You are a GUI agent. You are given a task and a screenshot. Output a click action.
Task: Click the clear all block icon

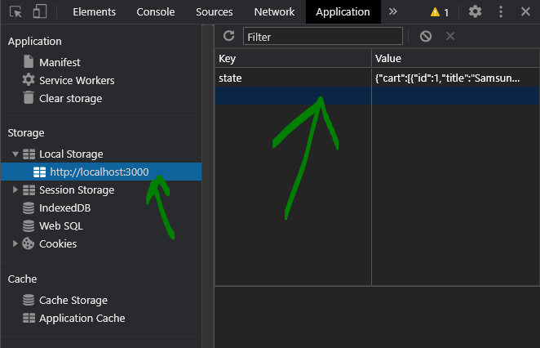pos(425,36)
